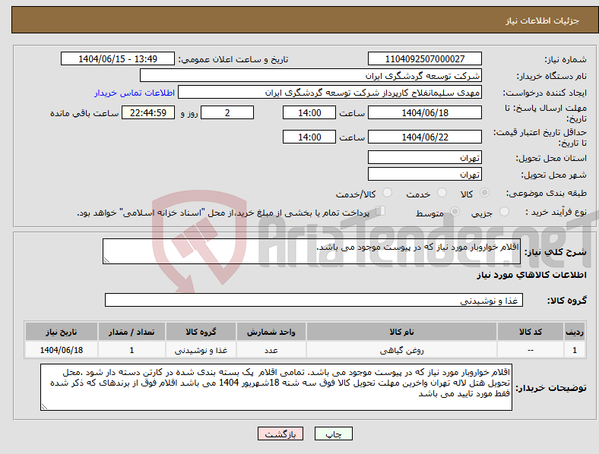Click the واحد شمارش column header

tap(271, 332)
